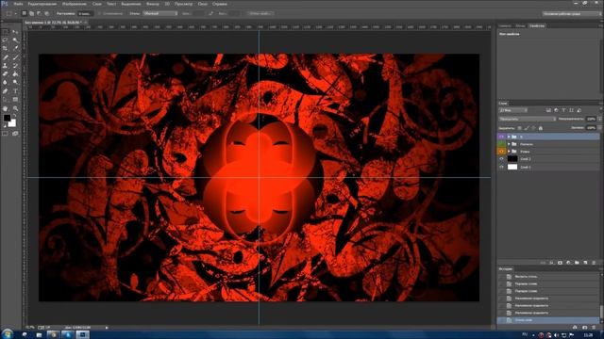
Task: Create a new group in the Layers panel
Action: coord(577,263)
